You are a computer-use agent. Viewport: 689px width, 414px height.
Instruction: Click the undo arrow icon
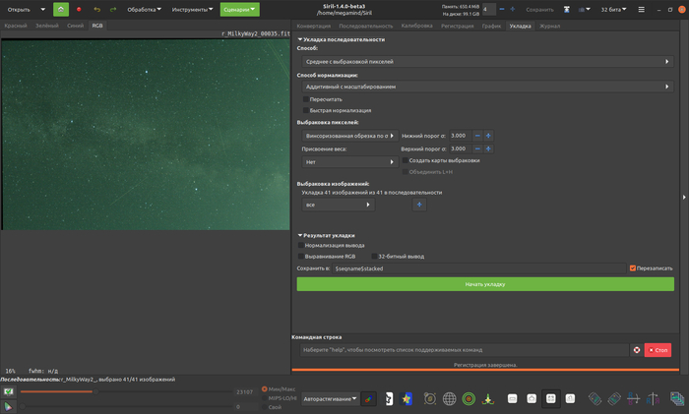(x=96, y=9)
